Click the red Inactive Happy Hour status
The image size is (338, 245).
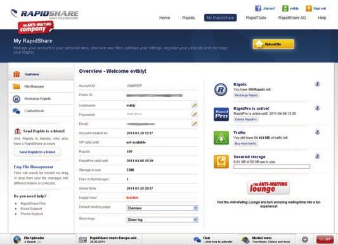[133, 198]
